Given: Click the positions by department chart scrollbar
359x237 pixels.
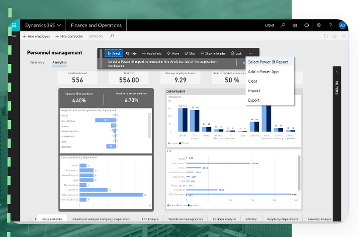Looking at the screenshot, I should 149,125.
